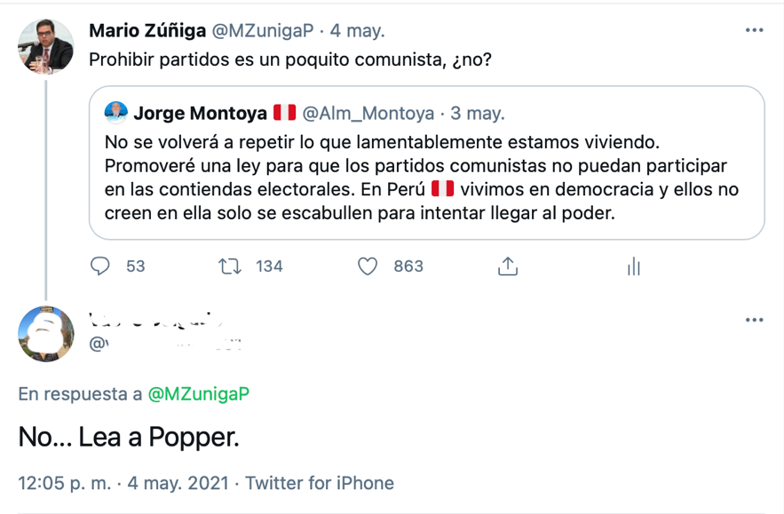
Task: Click the Twitter for iPhone source label
Action: [x=320, y=484]
